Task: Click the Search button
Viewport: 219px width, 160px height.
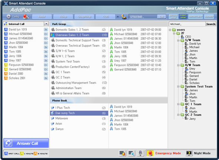Action: (211, 24)
